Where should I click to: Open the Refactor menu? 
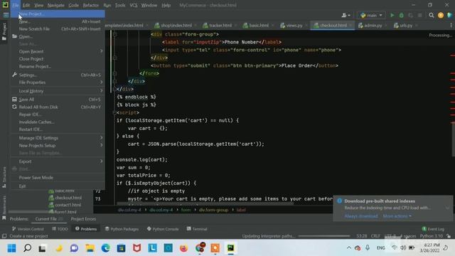click(91, 5)
